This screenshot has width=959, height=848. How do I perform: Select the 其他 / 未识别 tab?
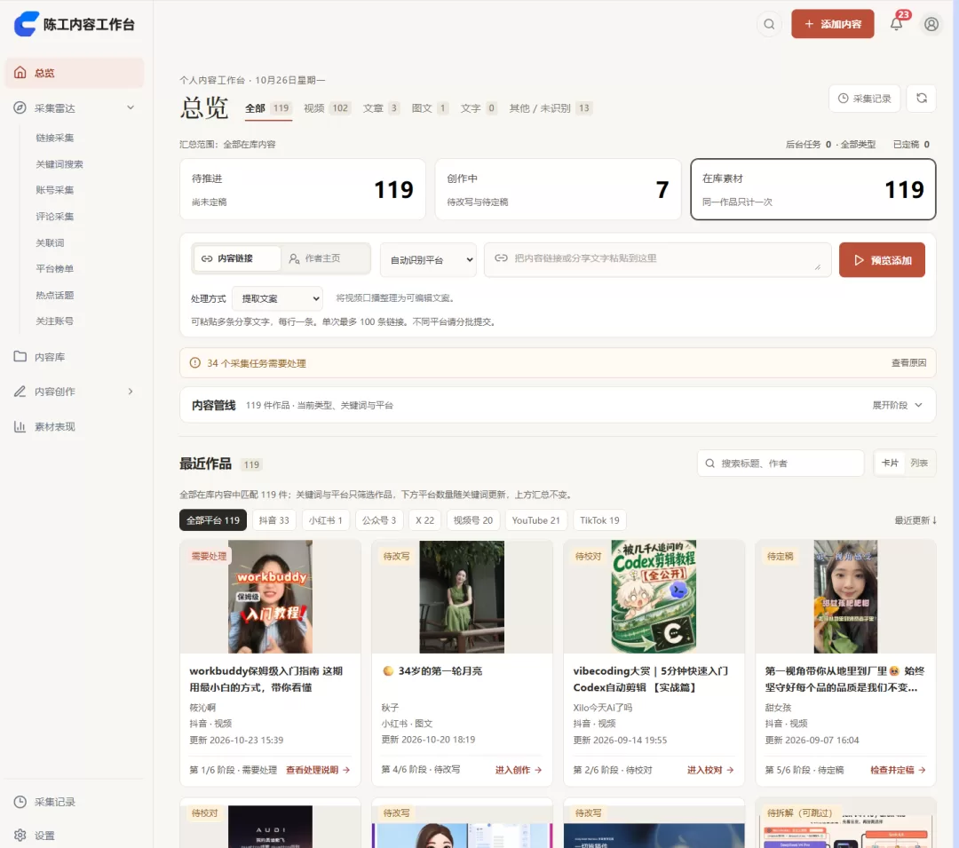(551, 108)
